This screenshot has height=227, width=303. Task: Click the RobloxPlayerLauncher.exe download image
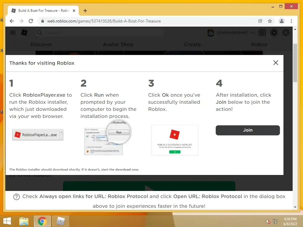click(x=38, y=134)
